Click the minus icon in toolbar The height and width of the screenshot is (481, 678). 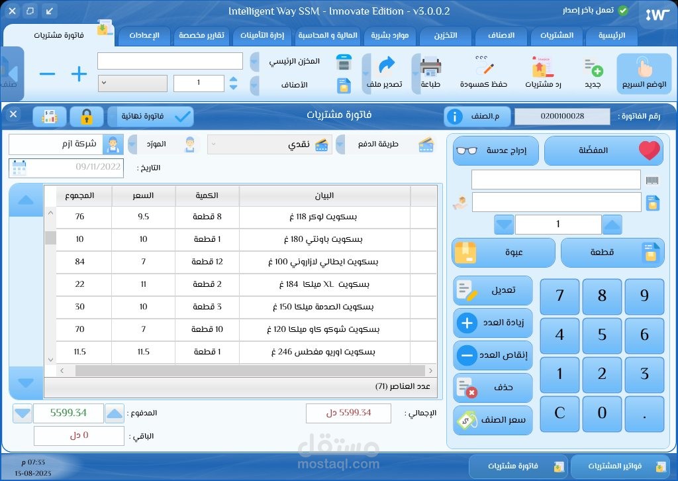(47, 74)
